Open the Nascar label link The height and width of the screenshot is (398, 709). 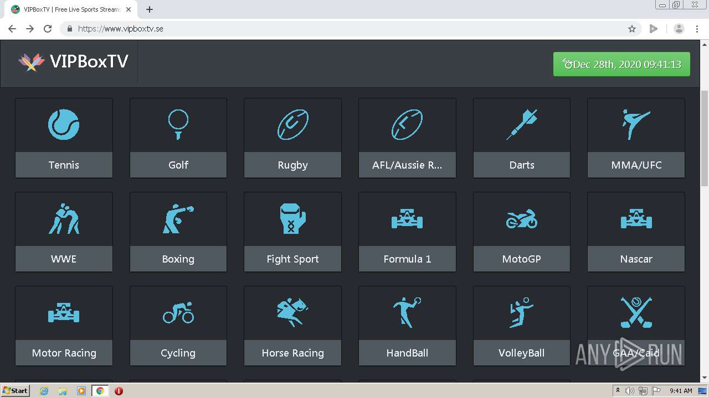tap(636, 259)
